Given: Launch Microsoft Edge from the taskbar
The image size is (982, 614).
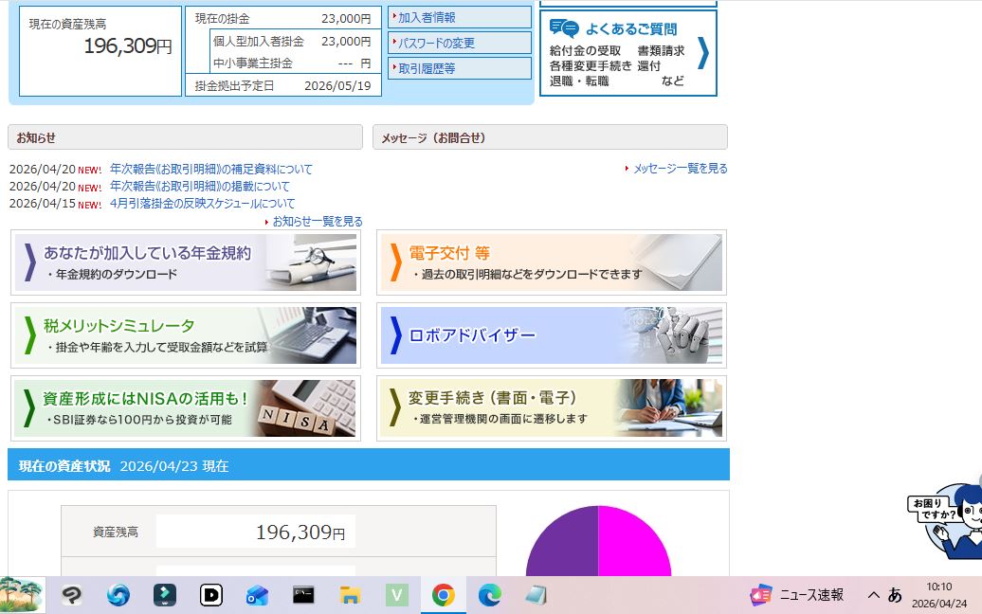Looking at the screenshot, I should [489, 595].
